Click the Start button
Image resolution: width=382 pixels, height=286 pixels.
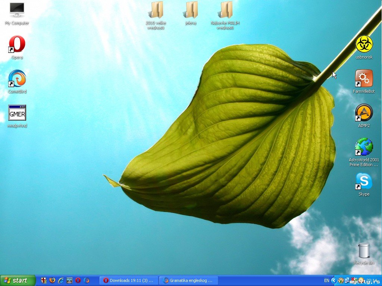pyautogui.click(x=18, y=280)
